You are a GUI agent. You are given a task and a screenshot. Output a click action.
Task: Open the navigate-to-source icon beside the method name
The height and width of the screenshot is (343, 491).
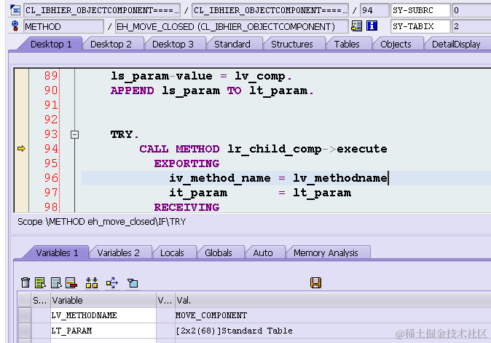pos(356,26)
